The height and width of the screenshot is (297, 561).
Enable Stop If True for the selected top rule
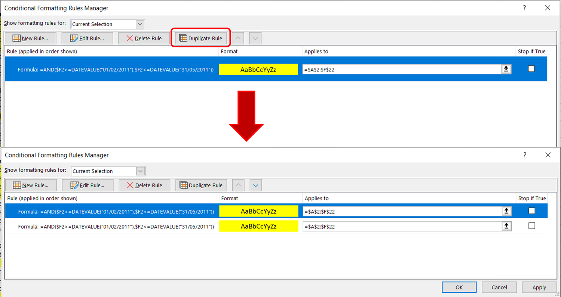pos(531,68)
